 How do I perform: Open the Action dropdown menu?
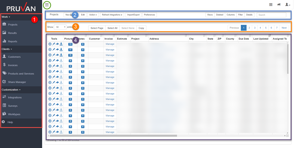93,15
